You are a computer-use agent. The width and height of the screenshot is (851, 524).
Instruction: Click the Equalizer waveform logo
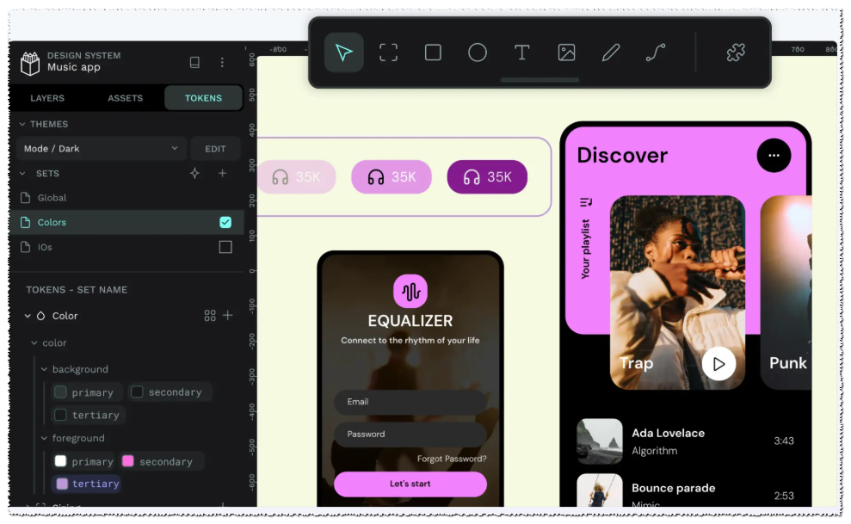(410, 292)
